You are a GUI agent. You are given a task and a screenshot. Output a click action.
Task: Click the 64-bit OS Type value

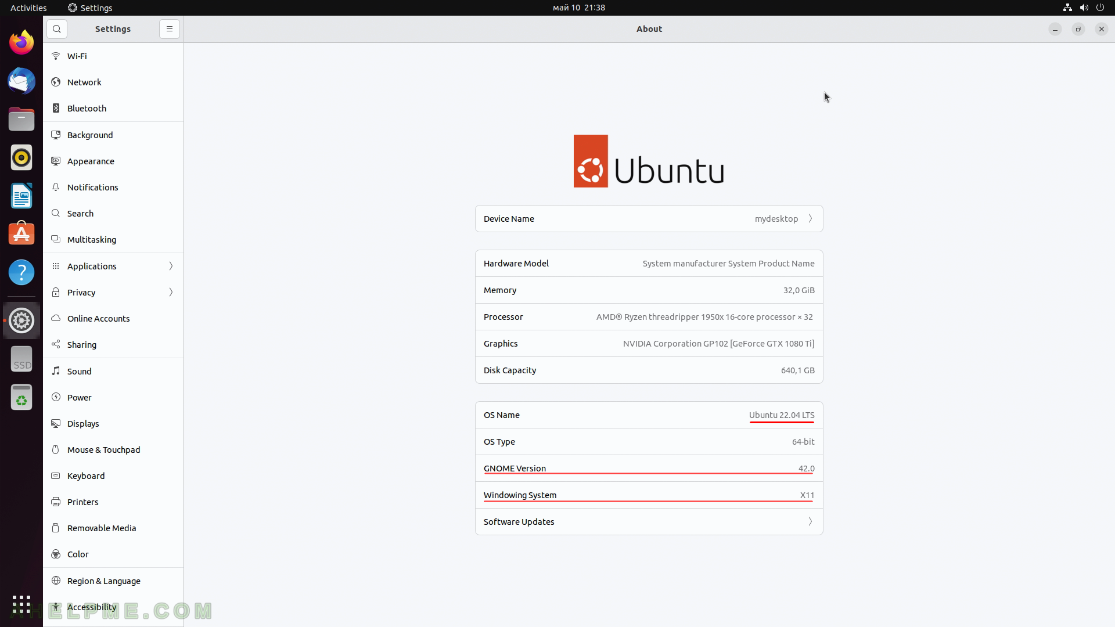point(803,442)
